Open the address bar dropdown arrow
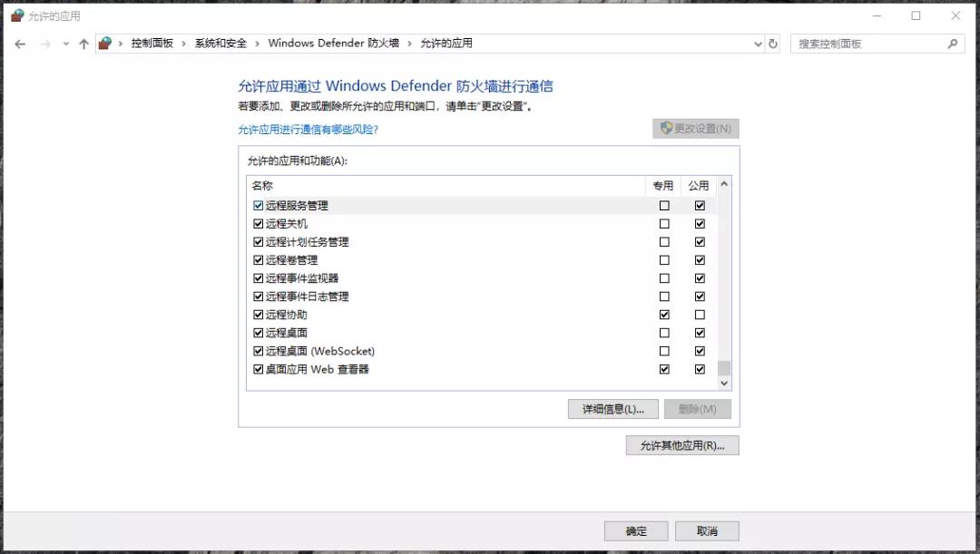This screenshot has width=980, height=554. 758,43
